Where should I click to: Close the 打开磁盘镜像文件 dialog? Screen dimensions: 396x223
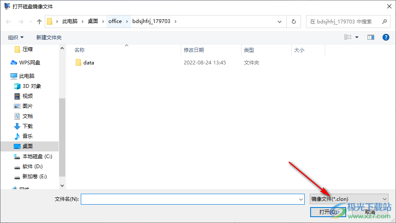click(389, 6)
